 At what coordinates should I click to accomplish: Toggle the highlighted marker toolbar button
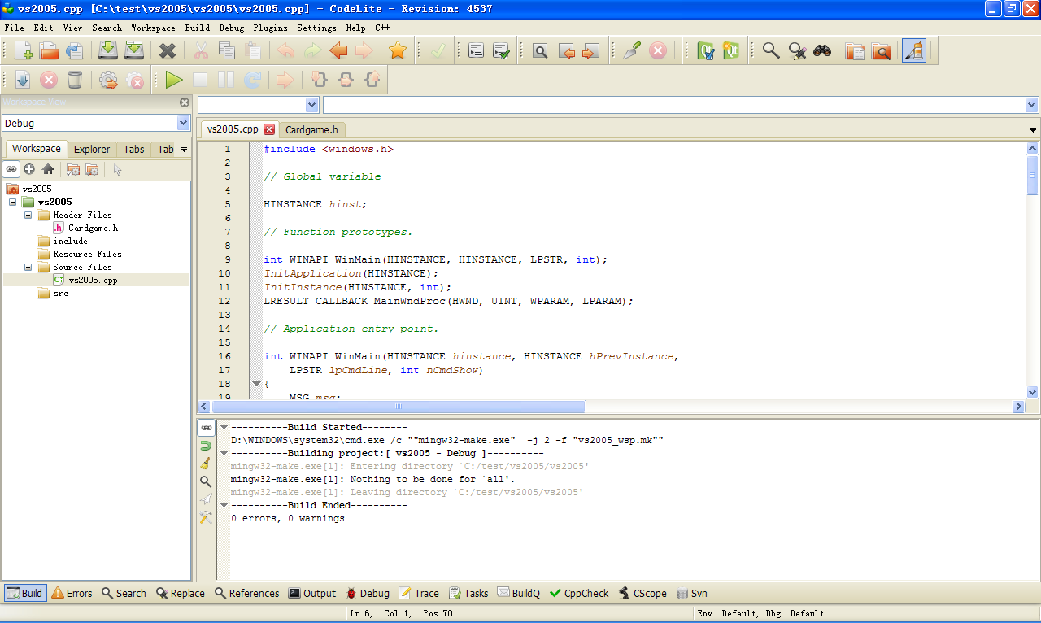point(913,50)
